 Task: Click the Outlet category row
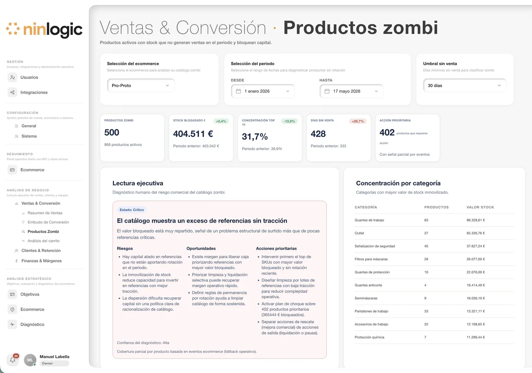(434, 233)
